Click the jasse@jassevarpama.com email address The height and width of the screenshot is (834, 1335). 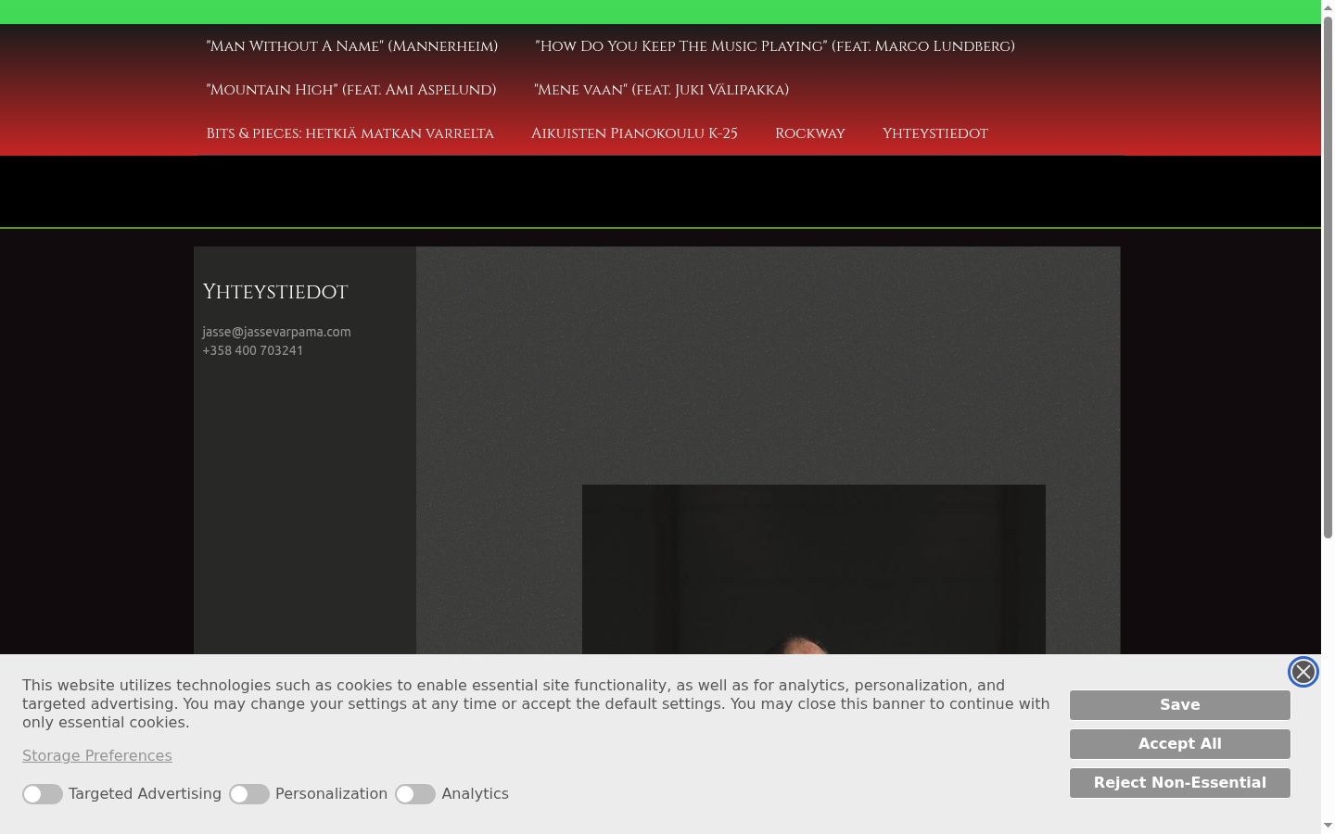[x=276, y=332]
